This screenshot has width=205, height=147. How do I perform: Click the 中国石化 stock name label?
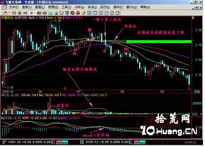click(x=7, y=18)
